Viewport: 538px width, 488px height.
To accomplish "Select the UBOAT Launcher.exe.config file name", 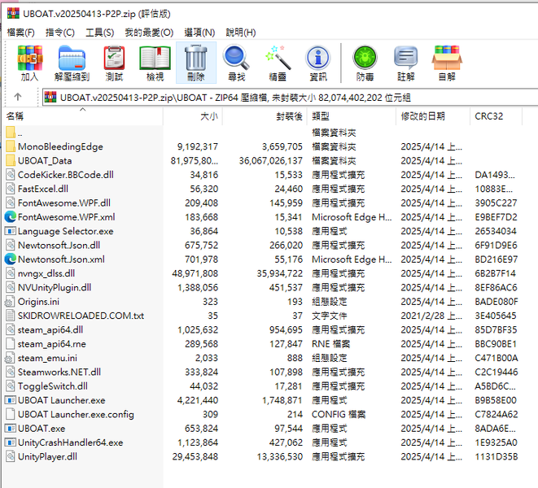I will coord(76,414).
